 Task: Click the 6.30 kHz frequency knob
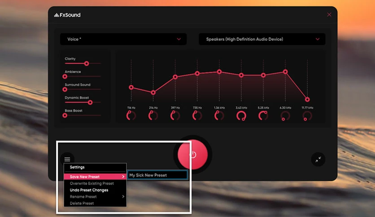coord(285,116)
